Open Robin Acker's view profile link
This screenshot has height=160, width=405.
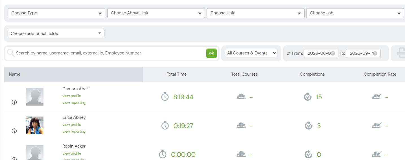pos(72,154)
